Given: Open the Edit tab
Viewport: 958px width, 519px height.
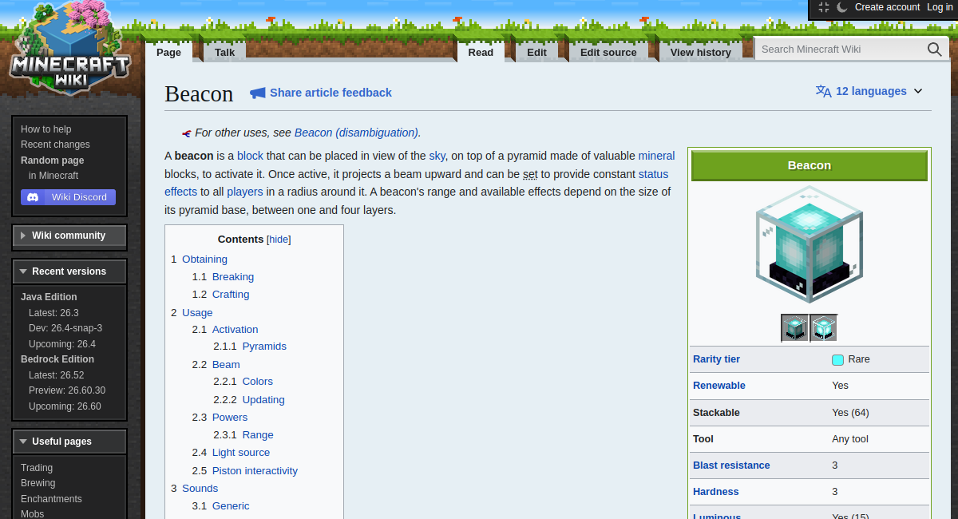Looking at the screenshot, I should coord(536,52).
